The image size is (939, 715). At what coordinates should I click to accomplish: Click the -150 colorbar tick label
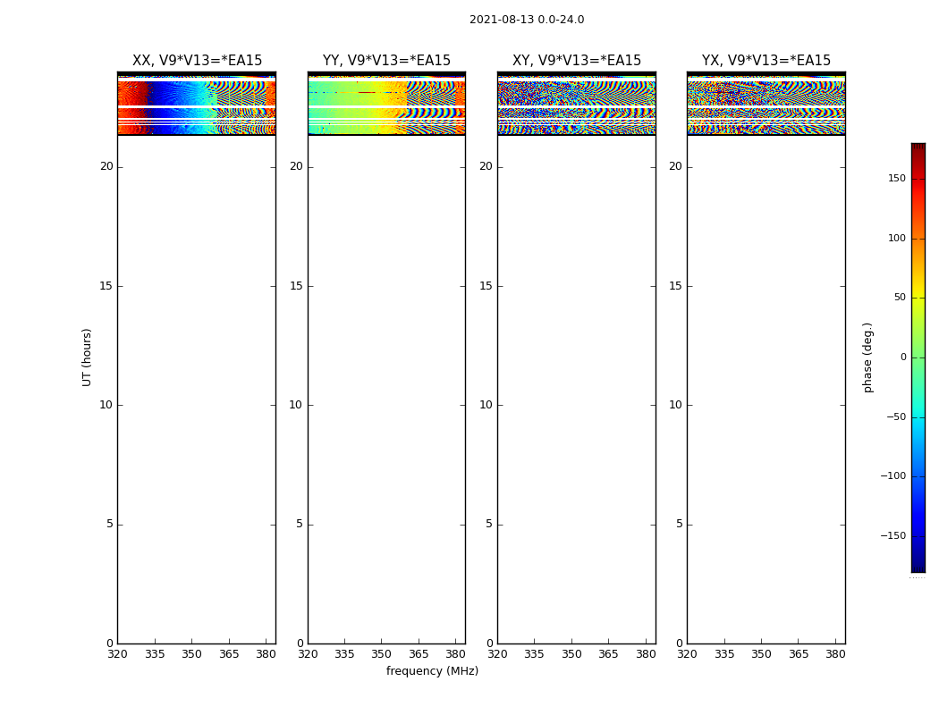pos(892,535)
